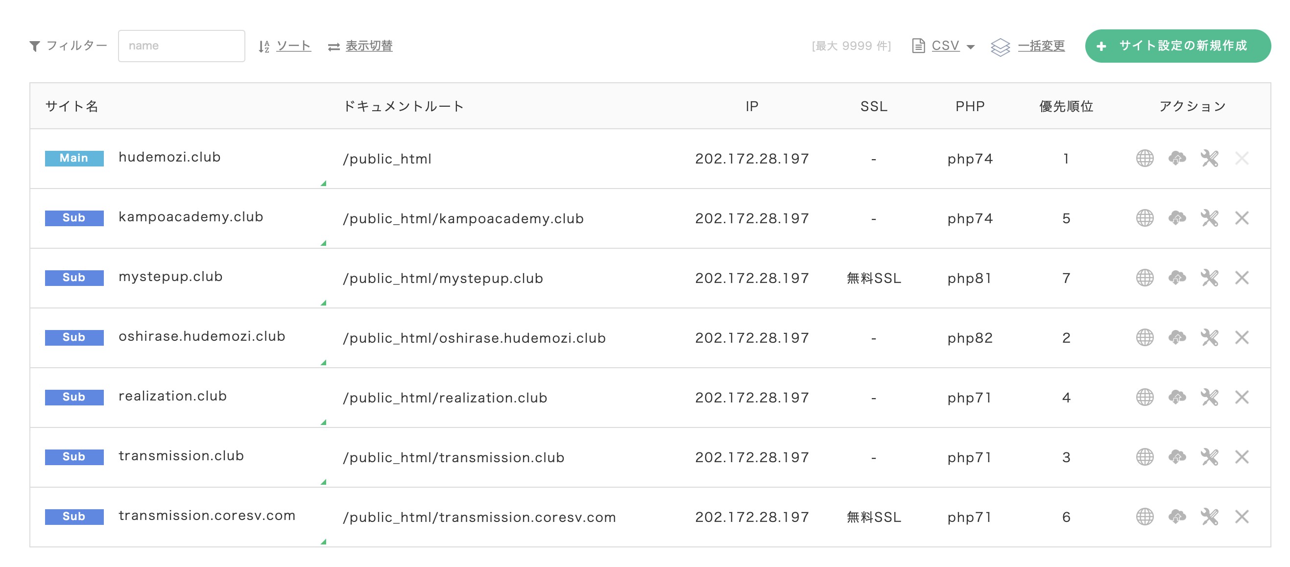Open globe icon for transmission.coresv.com
The image size is (1290, 567).
pos(1145,517)
